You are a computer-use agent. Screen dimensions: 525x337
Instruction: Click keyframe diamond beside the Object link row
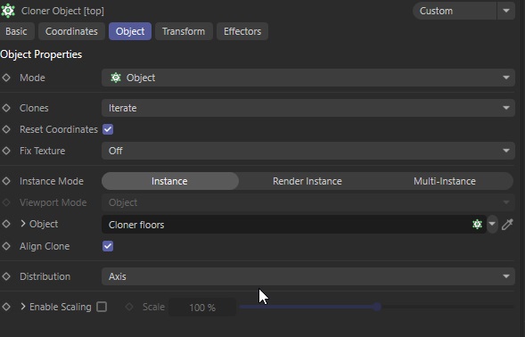coord(6,224)
